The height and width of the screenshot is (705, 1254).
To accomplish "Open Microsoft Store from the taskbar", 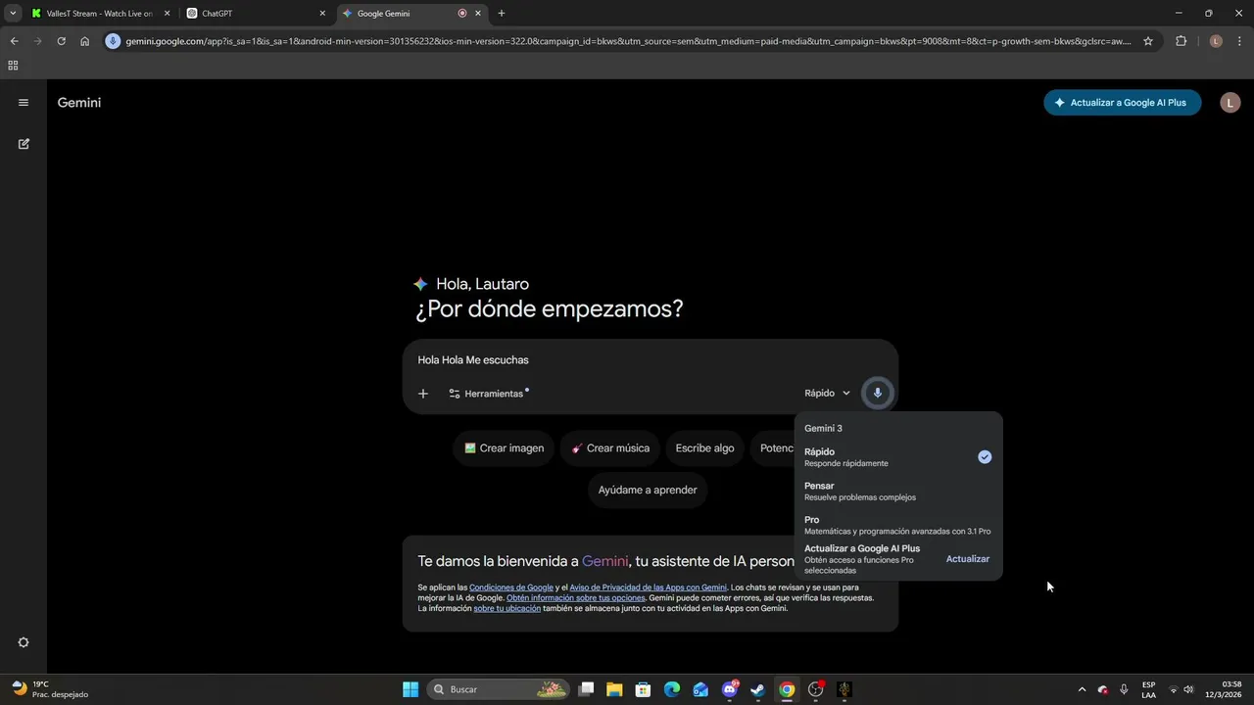I will click(643, 689).
